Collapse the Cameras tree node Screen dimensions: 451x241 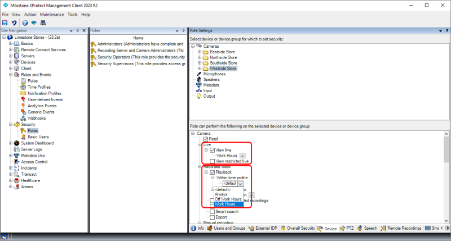click(193, 46)
